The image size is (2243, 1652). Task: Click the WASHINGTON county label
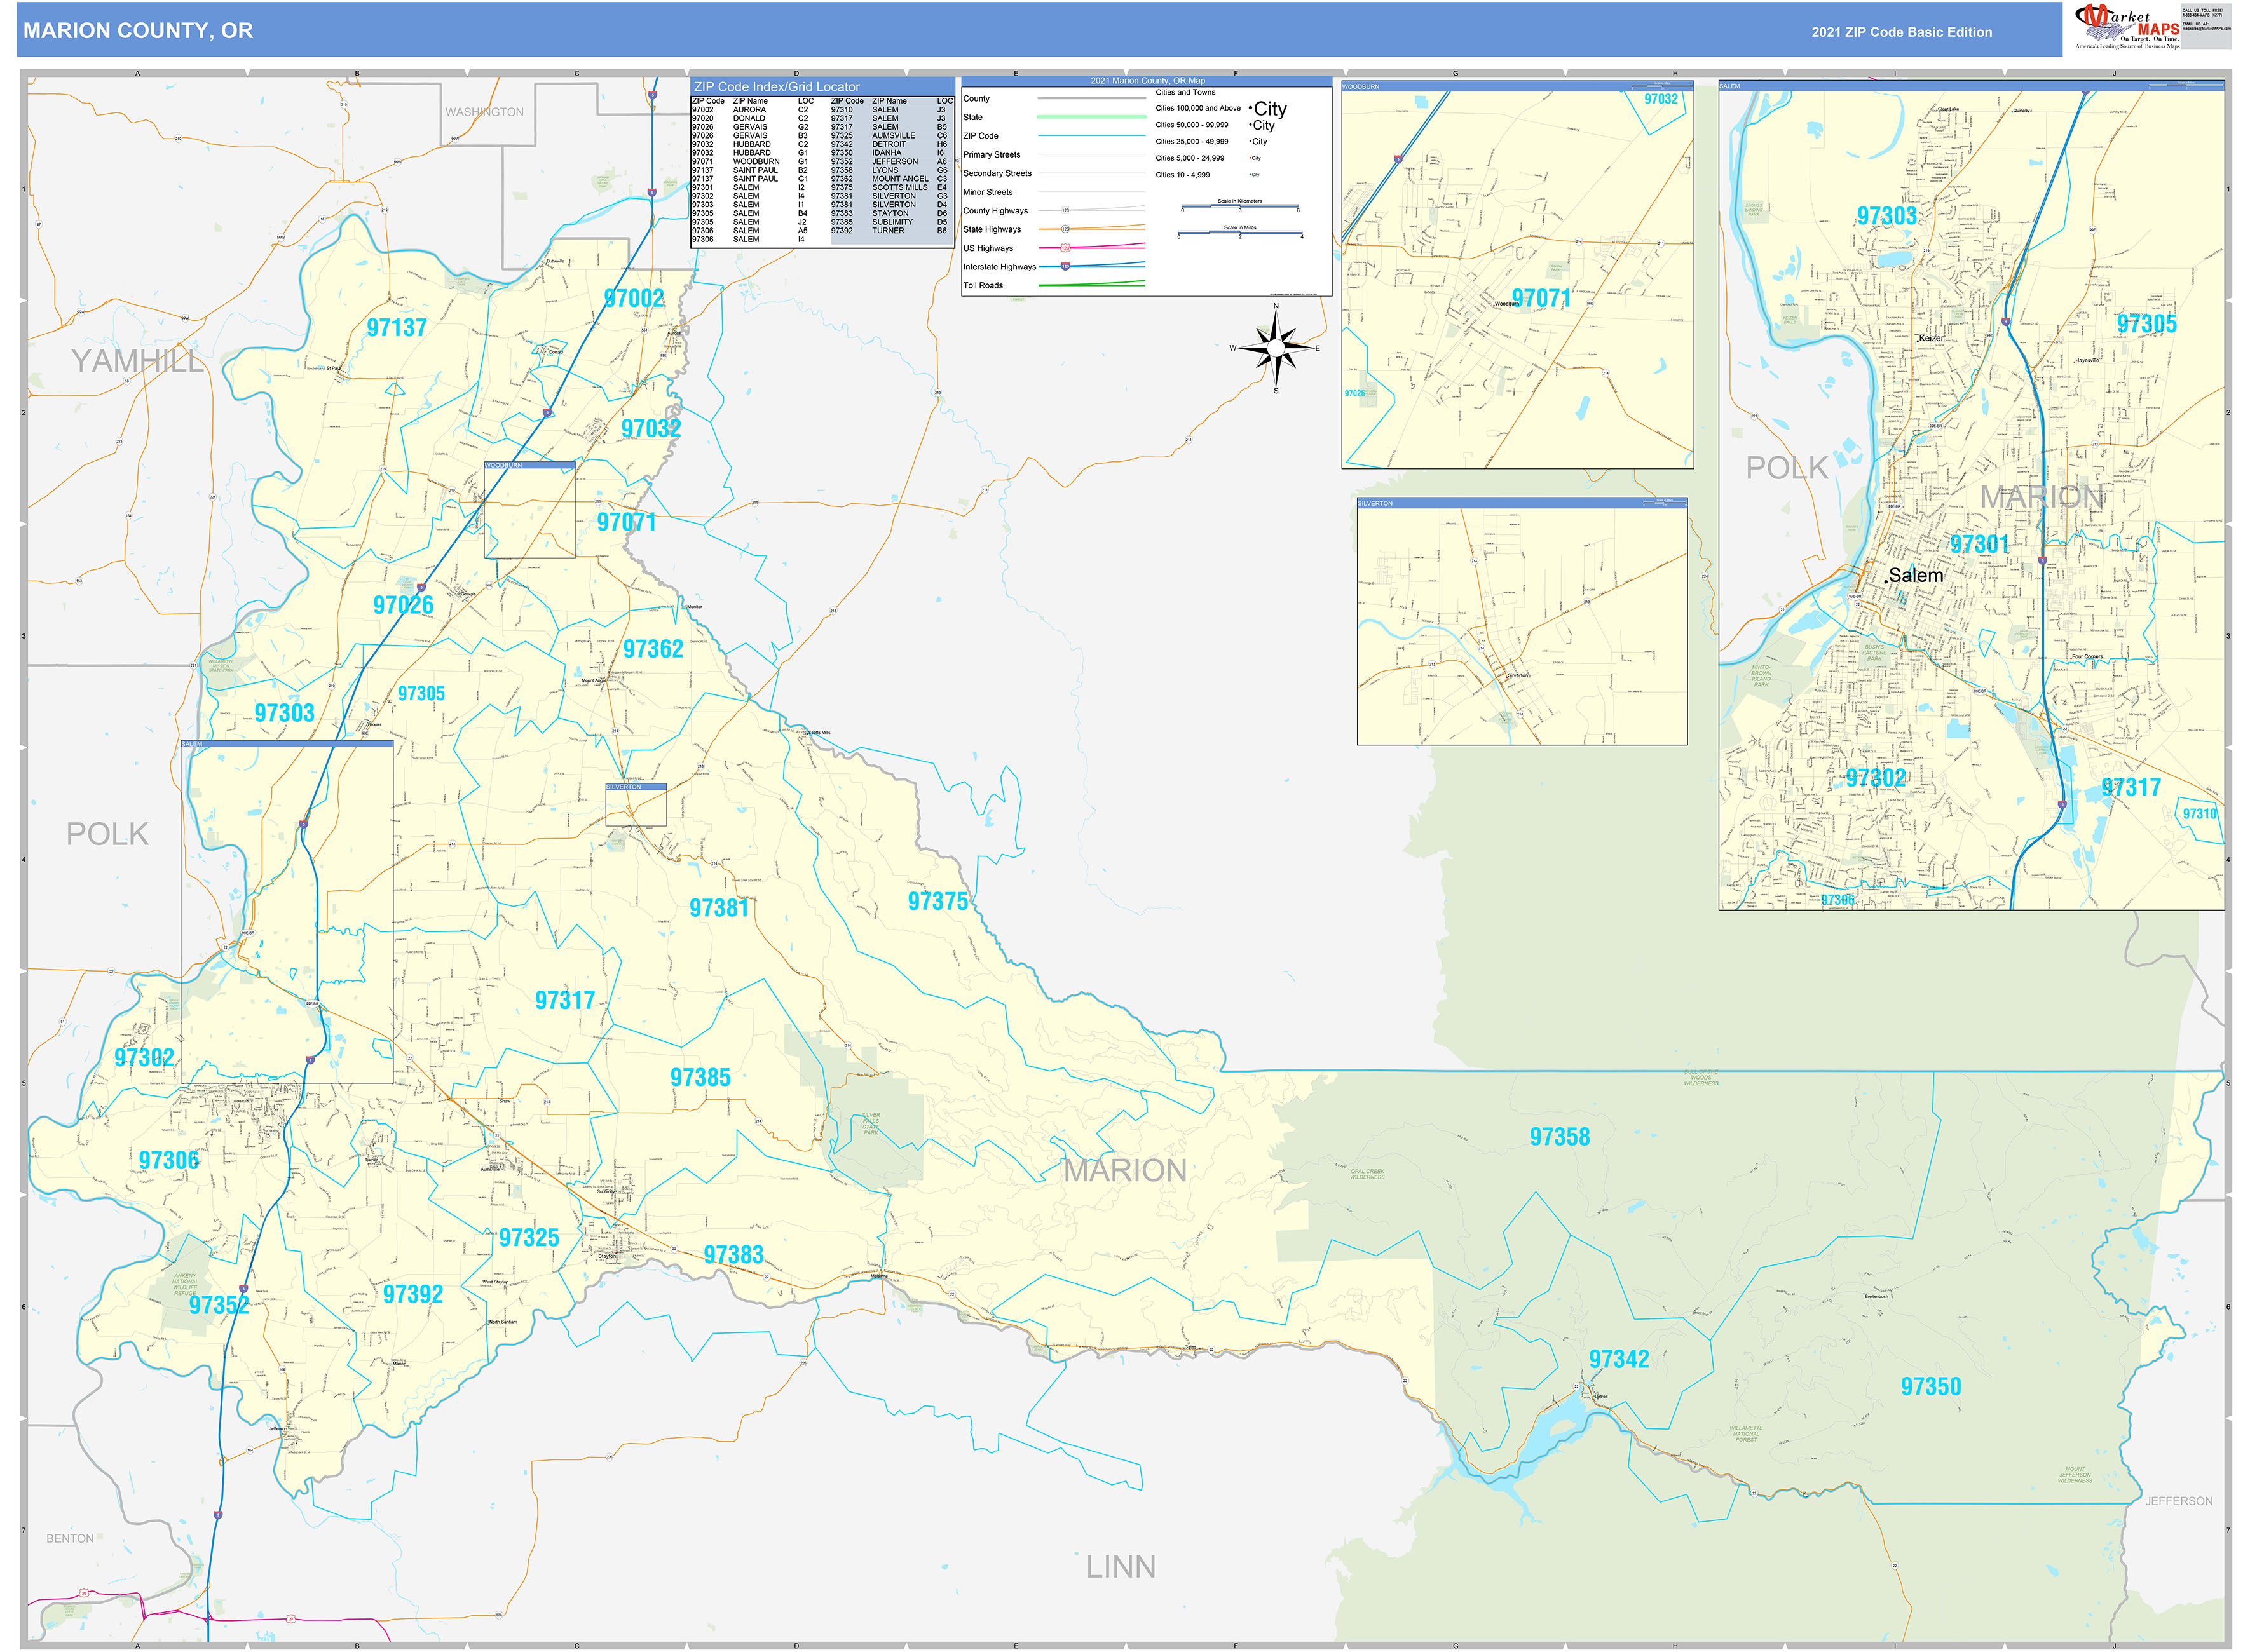[x=484, y=112]
